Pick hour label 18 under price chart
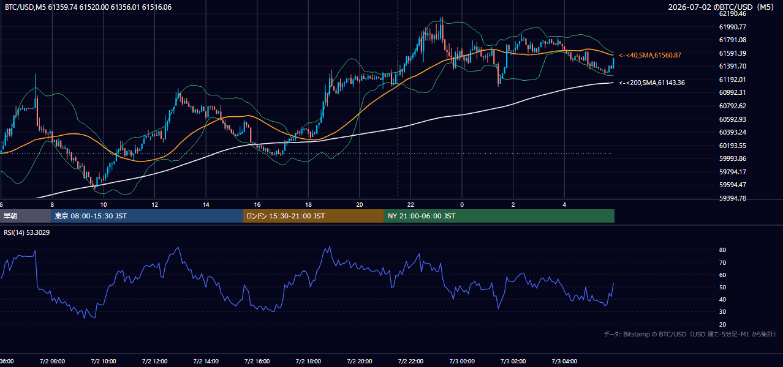Viewport: 783px width, 367px height. [x=309, y=204]
